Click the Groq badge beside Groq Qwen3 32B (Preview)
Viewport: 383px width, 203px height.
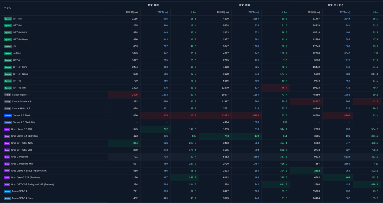coord(7,177)
